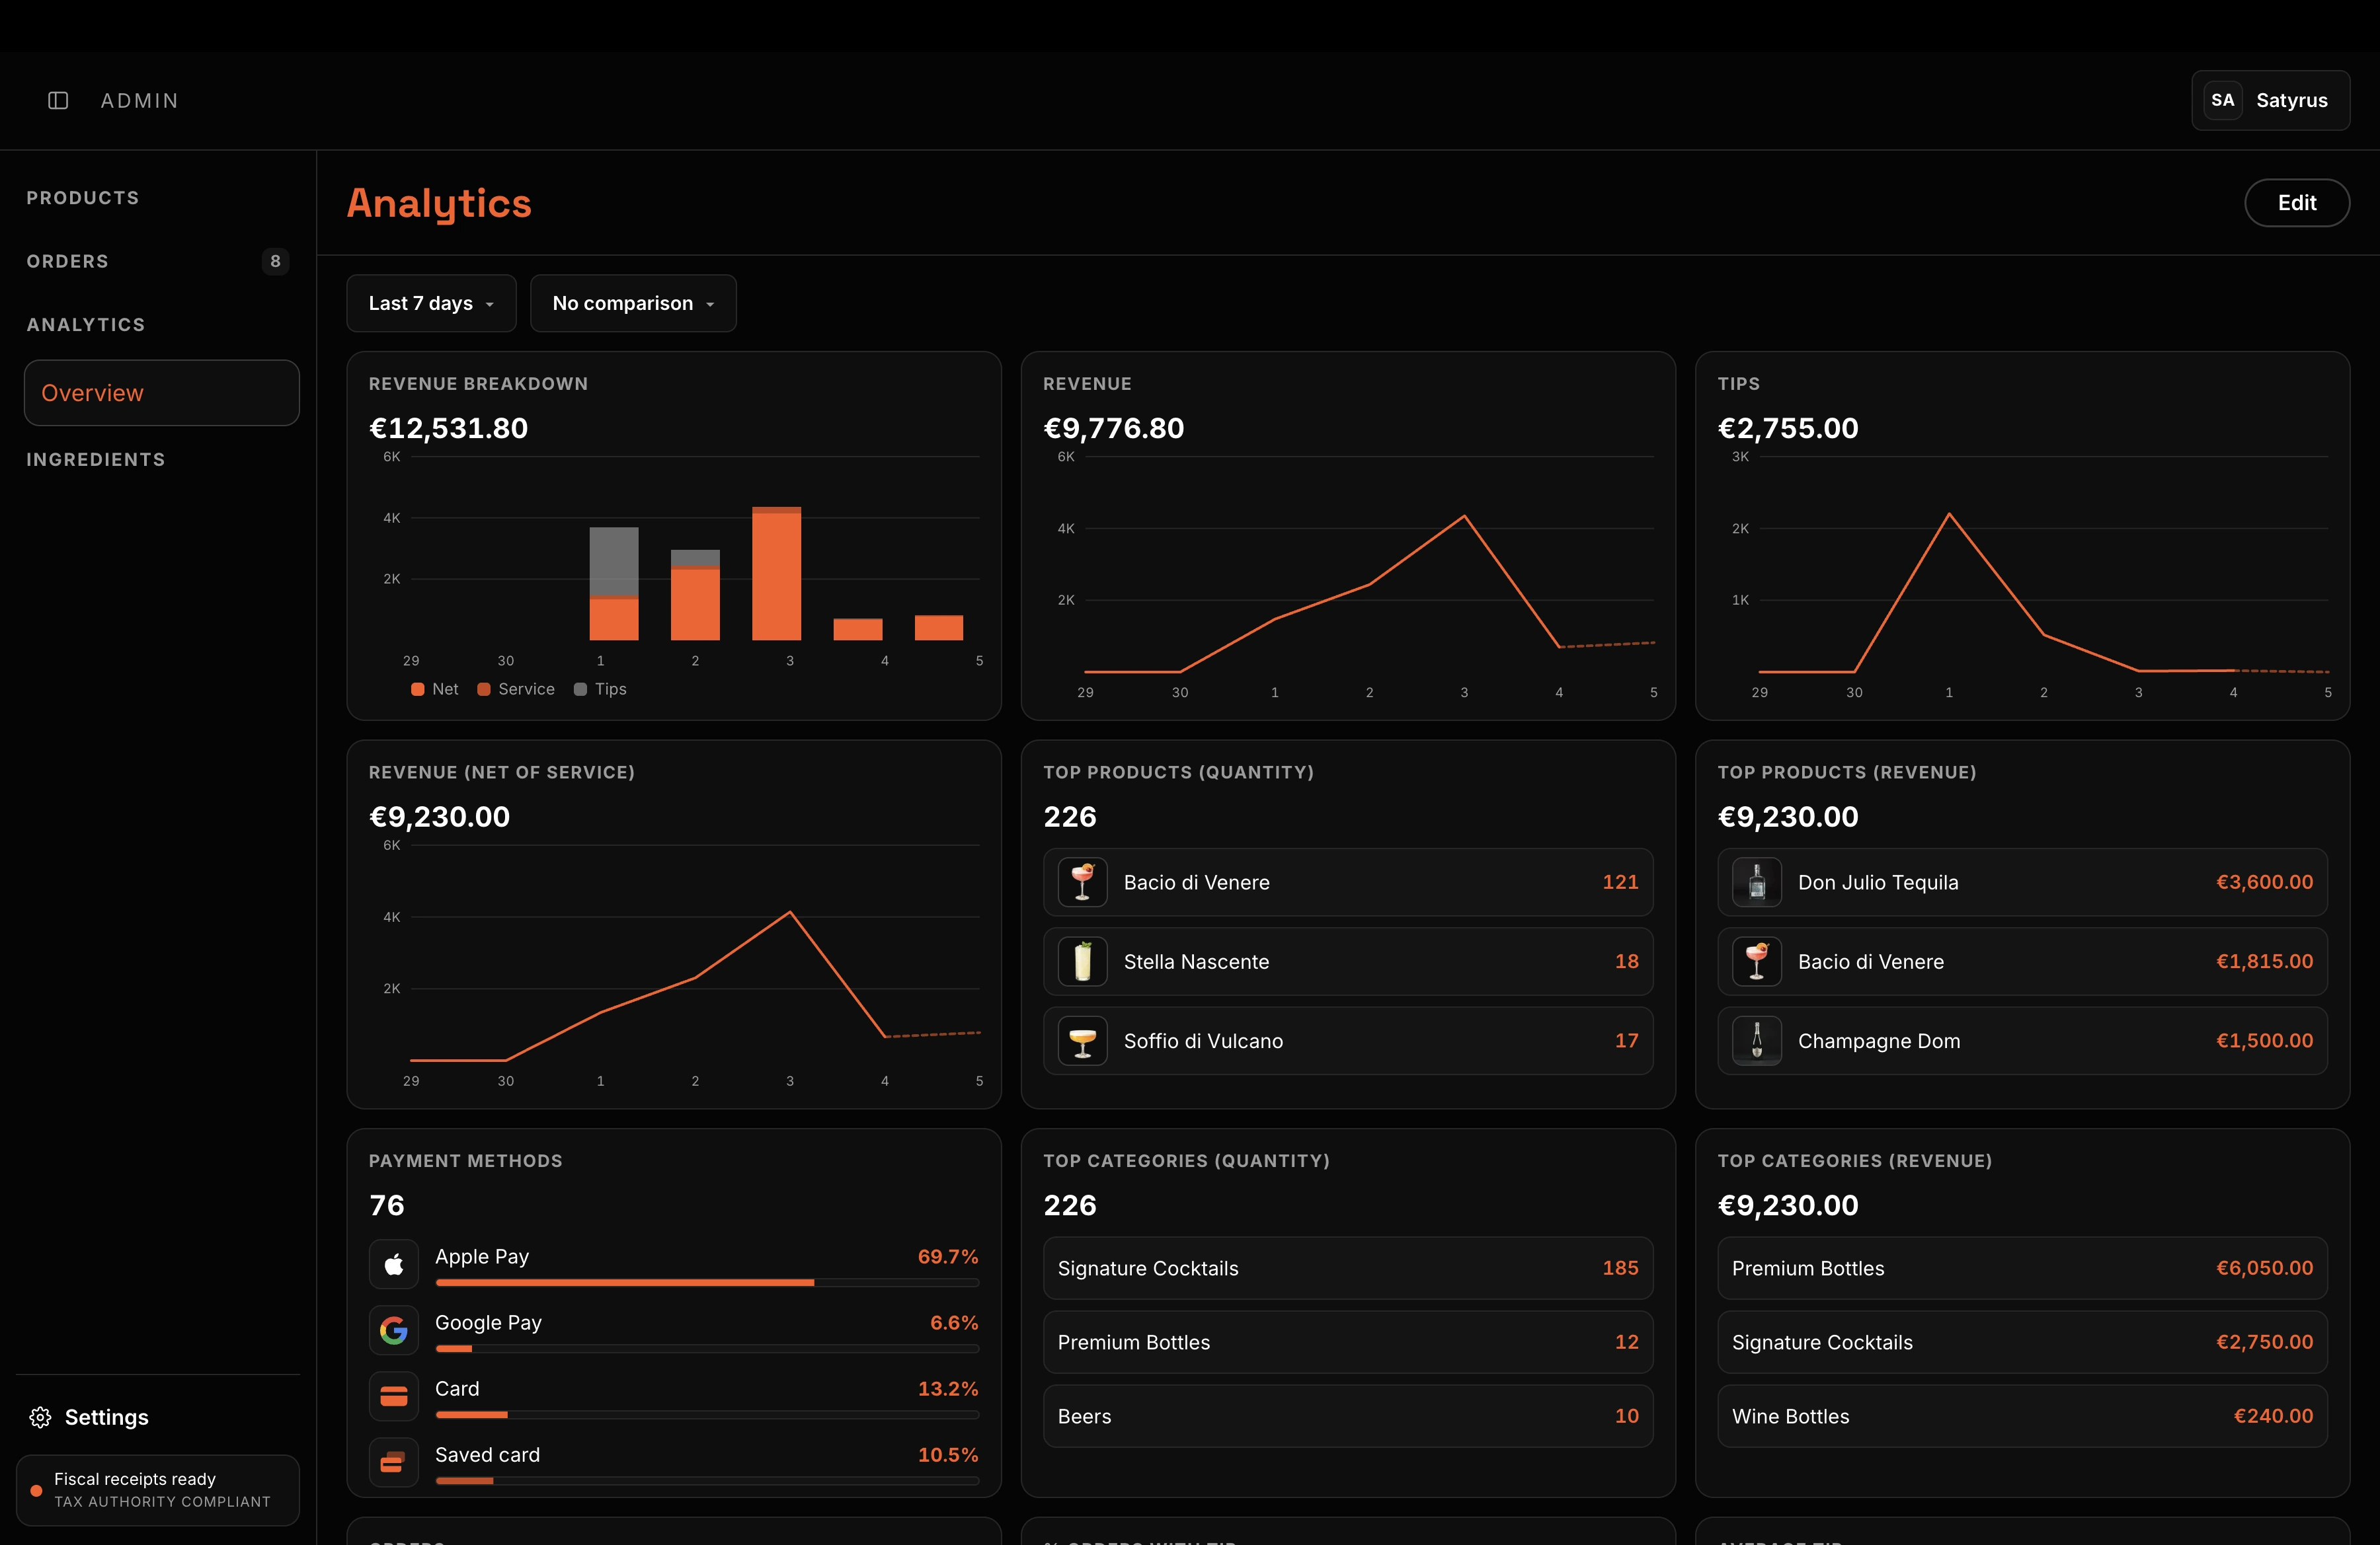Open Orders in the sidebar
This screenshot has width=2380, height=1545.
[x=68, y=261]
